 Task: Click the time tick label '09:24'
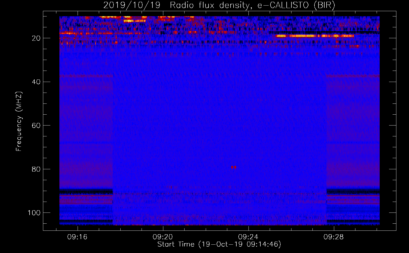[248, 237]
